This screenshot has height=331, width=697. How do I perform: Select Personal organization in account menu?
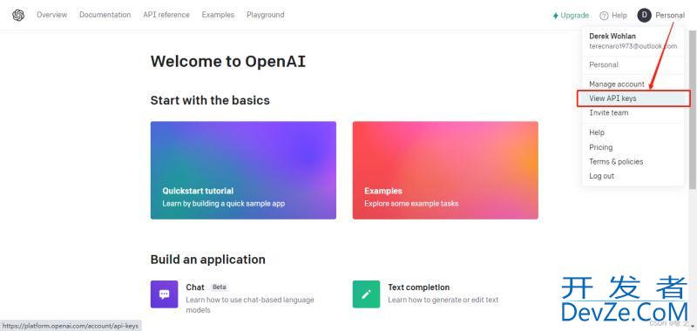pos(604,64)
